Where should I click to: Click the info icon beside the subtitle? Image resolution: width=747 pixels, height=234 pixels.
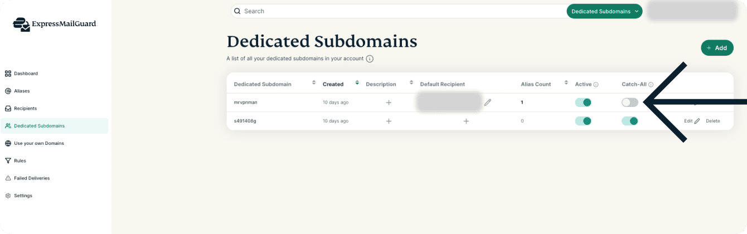tap(370, 58)
